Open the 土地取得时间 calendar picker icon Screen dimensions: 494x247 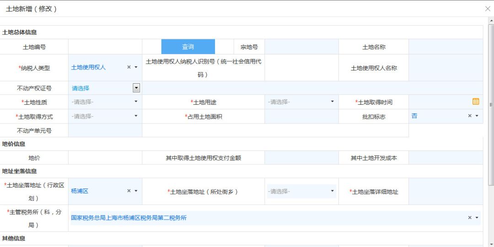pyautogui.click(x=476, y=102)
